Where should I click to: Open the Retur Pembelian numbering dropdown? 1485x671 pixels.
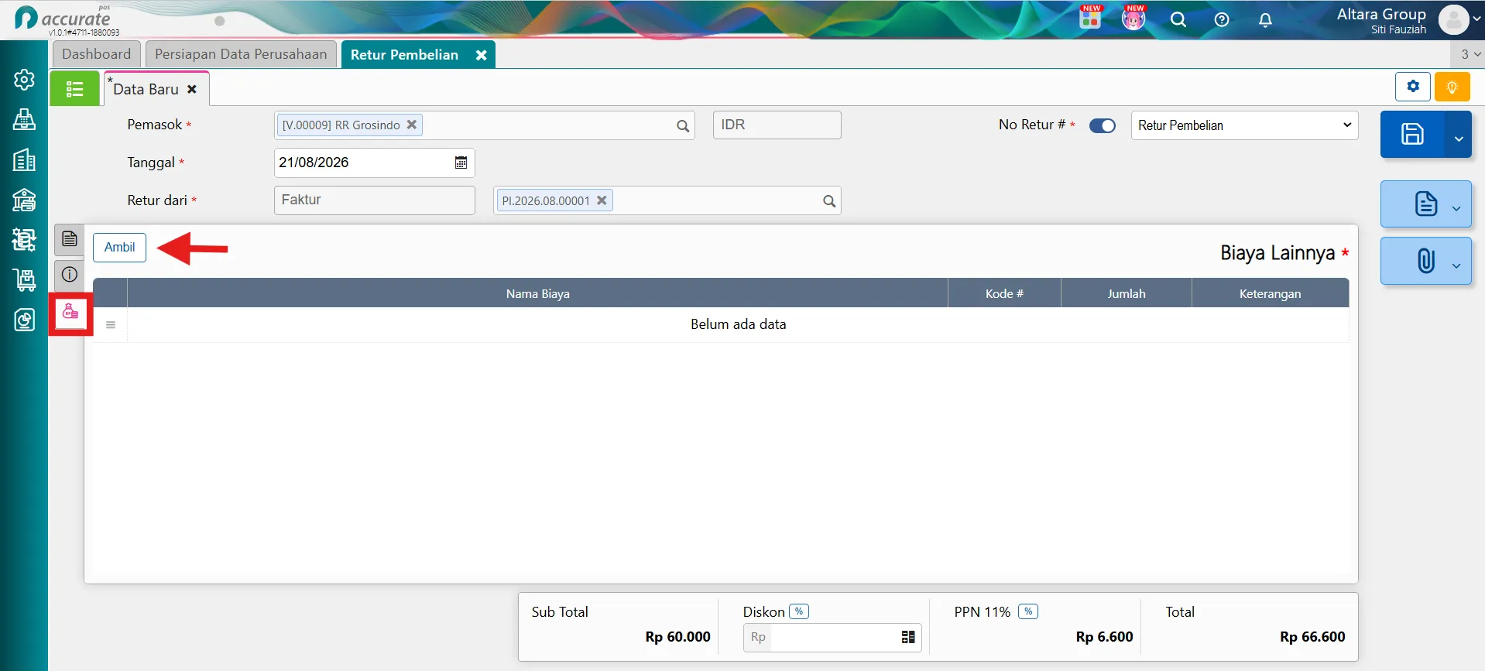[1245, 125]
